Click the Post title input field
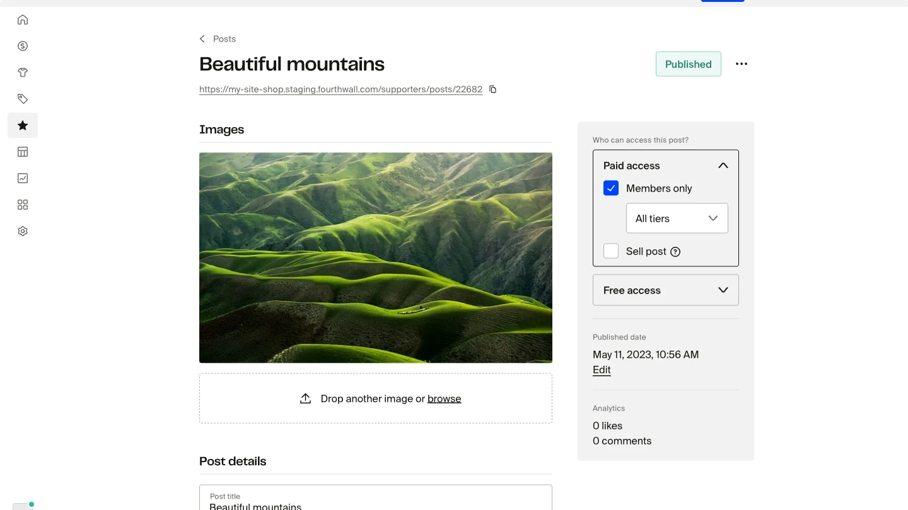The width and height of the screenshot is (908, 510). click(376, 497)
